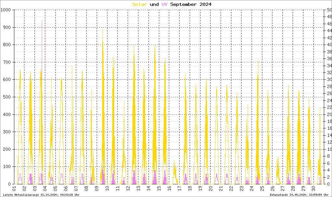Select the day 09 label on the x-axis
The width and height of the screenshot is (332, 197).
97,189
